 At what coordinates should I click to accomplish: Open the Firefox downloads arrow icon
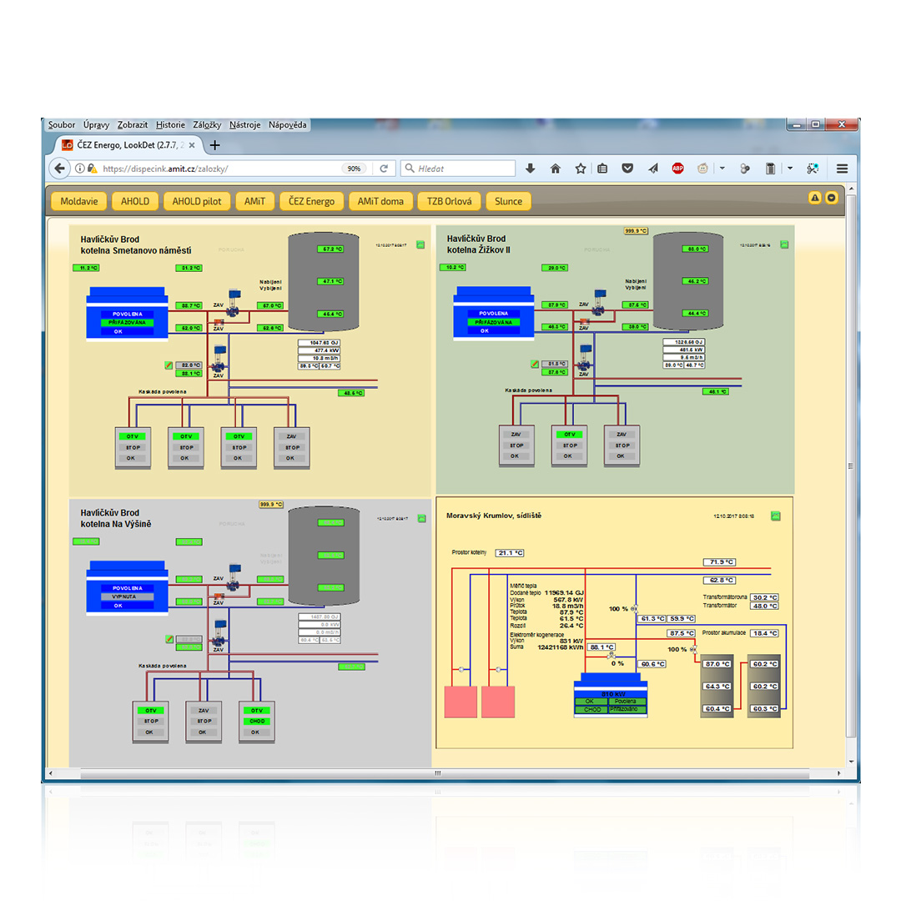click(530, 169)
